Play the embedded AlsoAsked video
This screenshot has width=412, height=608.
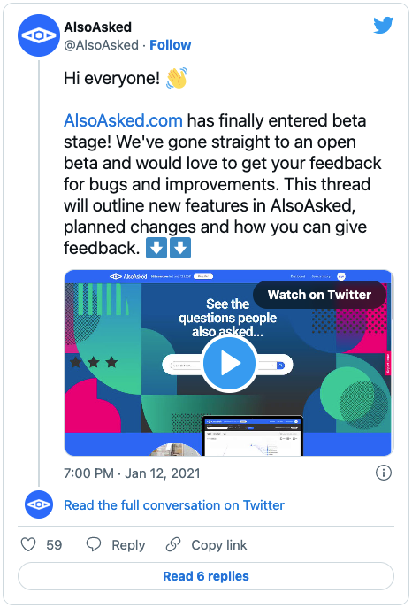pyautogui.click(x=229, y=364)
